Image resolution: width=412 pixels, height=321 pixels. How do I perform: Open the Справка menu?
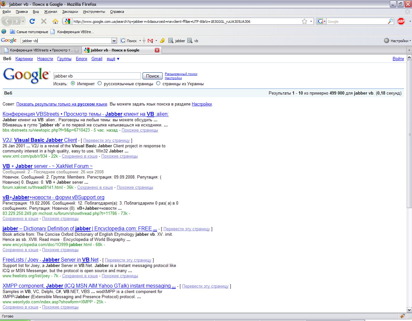tap(117, 12)
